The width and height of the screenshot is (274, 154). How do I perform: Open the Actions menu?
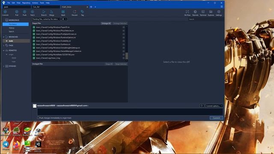point(35,3)
